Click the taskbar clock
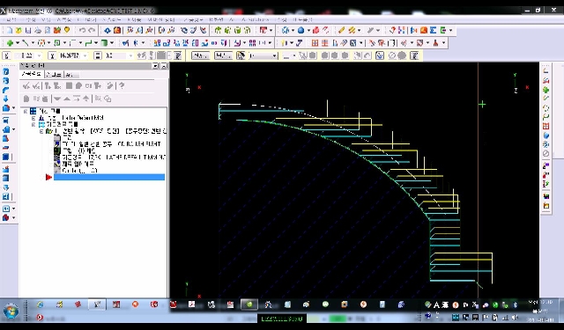Viewport: 564px width, 330px height. click(x=541, y=311)
